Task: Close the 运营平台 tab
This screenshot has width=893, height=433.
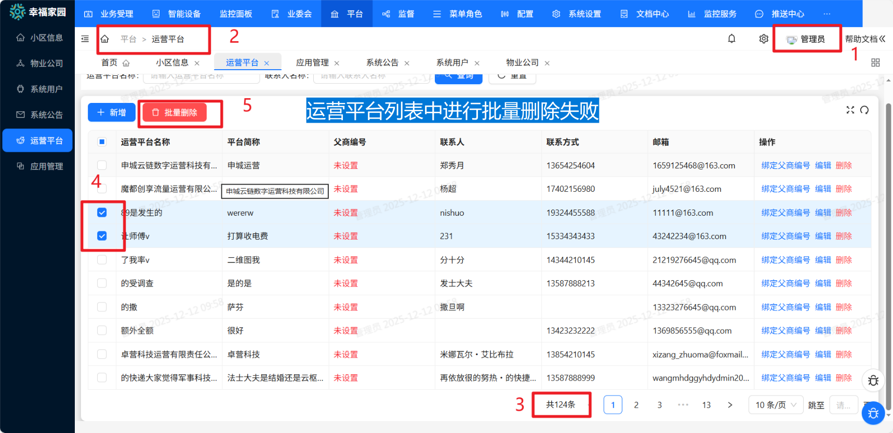Action: pos(266,63)
